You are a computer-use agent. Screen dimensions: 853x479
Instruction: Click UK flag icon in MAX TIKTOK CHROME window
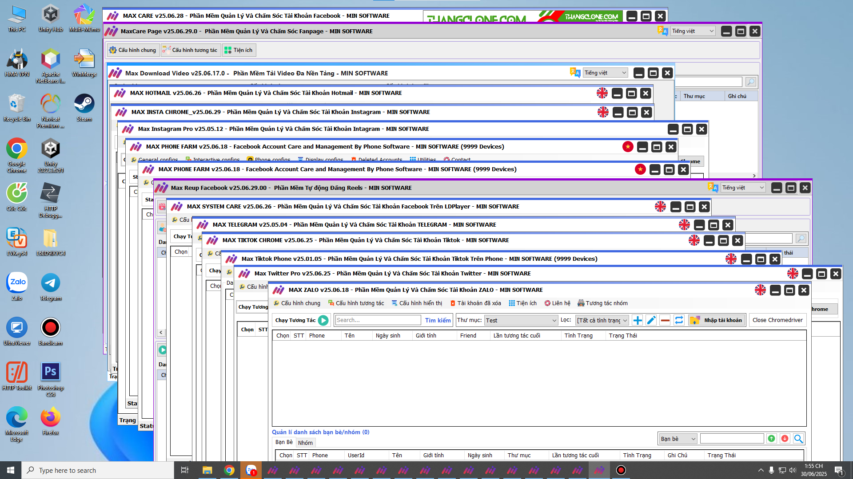(694, 240)
